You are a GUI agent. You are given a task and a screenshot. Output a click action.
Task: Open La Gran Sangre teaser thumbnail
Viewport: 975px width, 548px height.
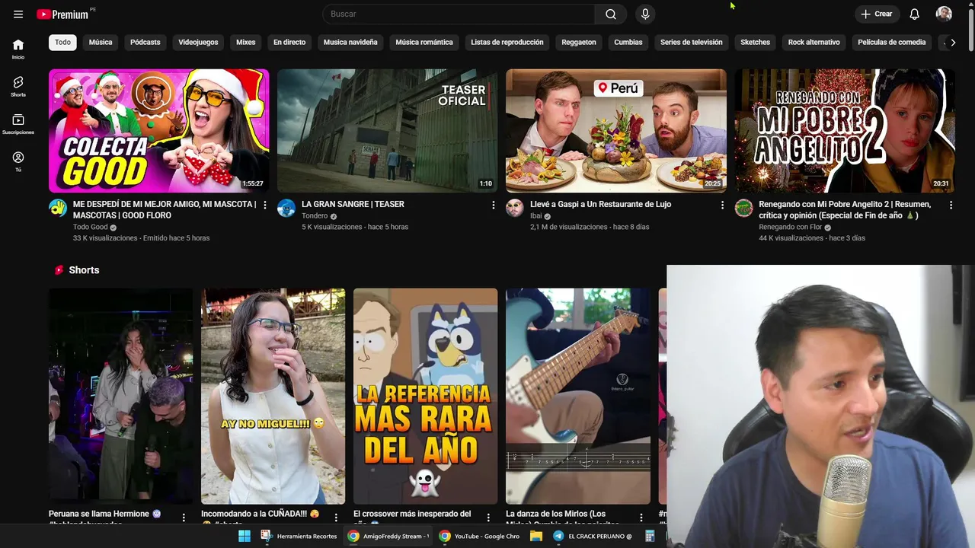point(387,131)
